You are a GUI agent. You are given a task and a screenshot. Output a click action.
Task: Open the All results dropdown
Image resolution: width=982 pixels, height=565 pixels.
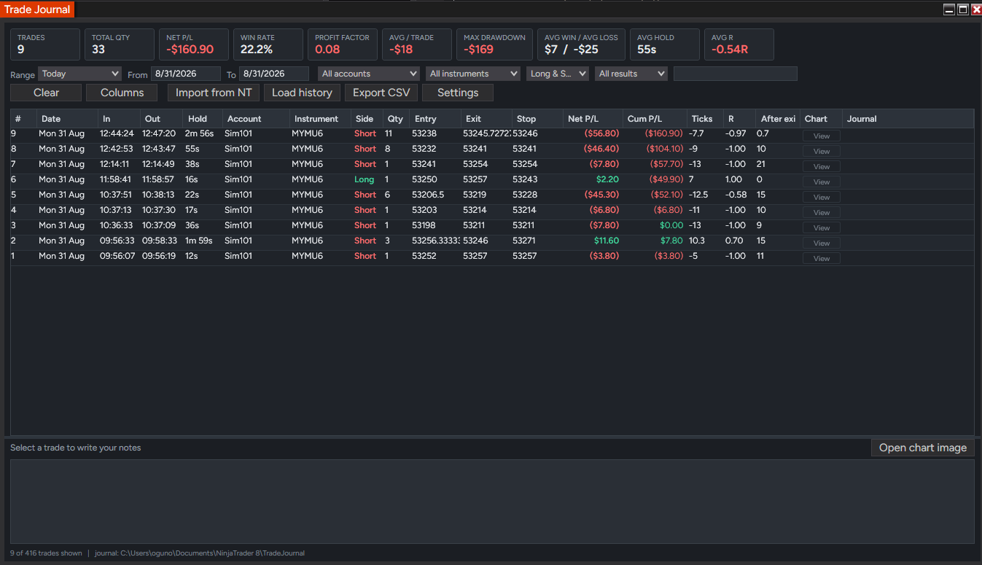pos(631,74)
